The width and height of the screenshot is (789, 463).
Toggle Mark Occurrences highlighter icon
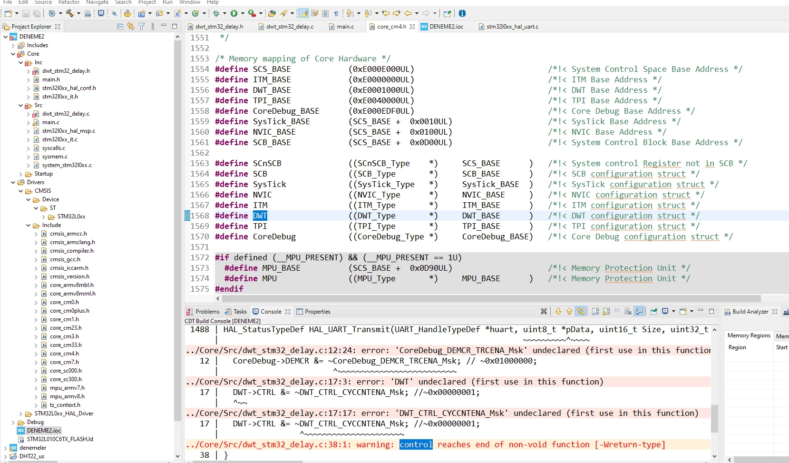coord(304,13)
